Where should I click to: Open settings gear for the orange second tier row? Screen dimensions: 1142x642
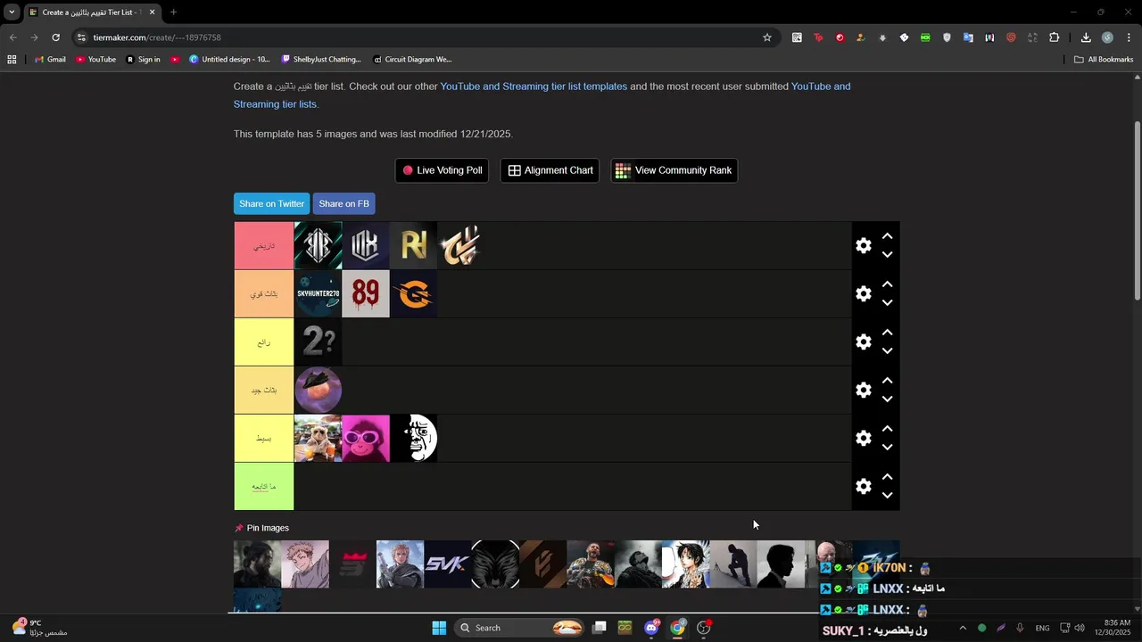pyautogui.click(x=863, y=293)
